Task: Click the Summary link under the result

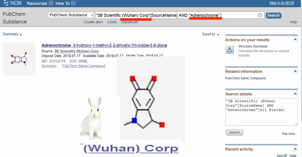Action: [49, 66]
